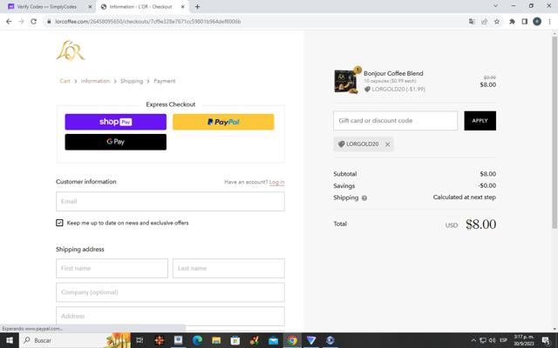
Task: Click the Shipping breadcrumb step
Action: pos(132,81)
